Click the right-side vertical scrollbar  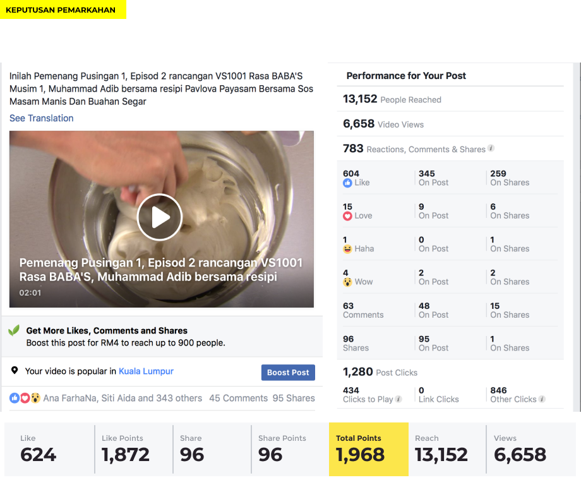577,237
